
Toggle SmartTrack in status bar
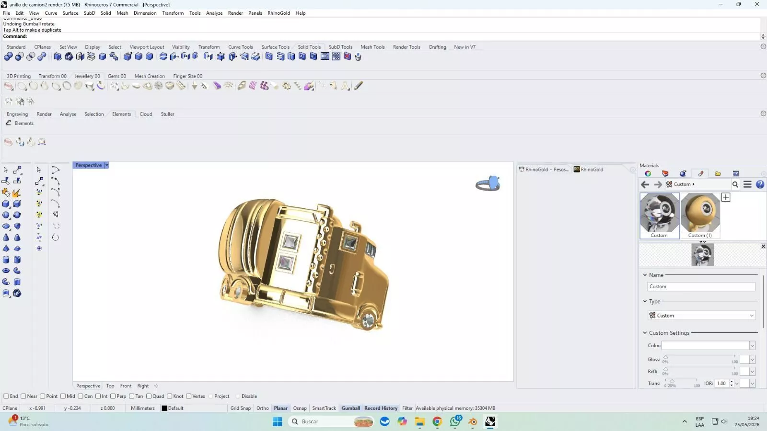click(324, 408)
